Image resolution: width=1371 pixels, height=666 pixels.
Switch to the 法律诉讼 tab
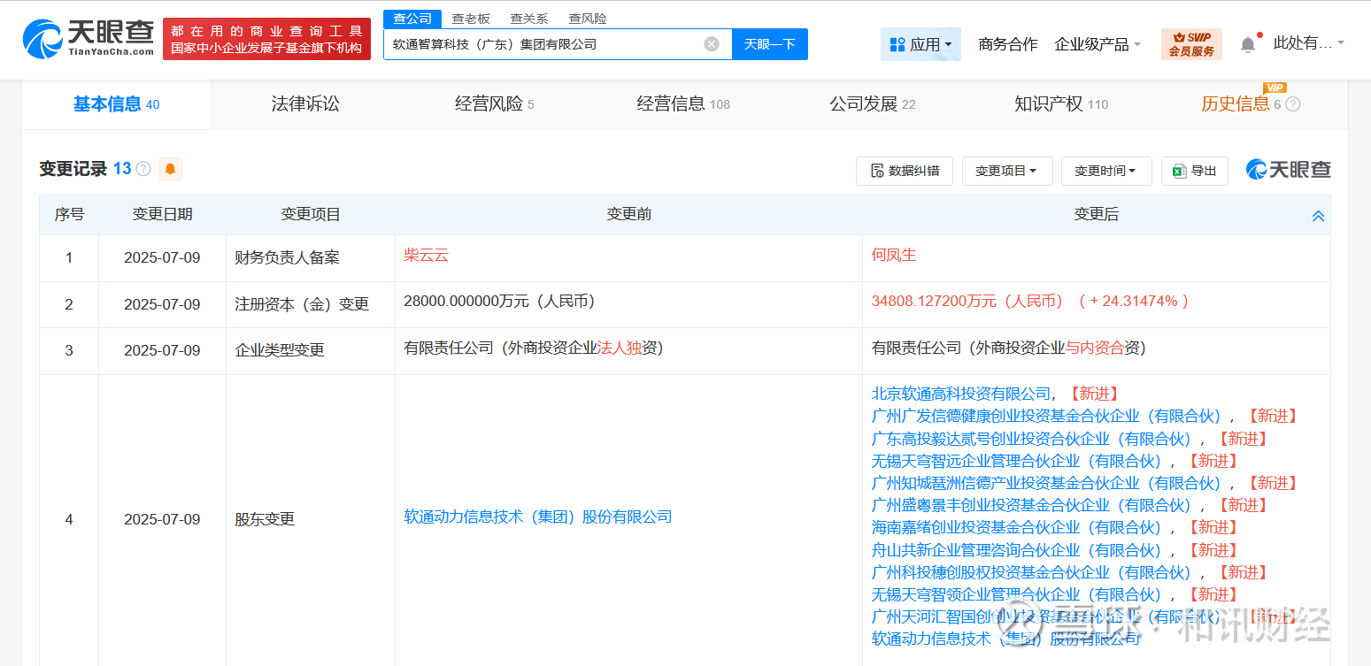pyautogui.click(x=305, y=104)
